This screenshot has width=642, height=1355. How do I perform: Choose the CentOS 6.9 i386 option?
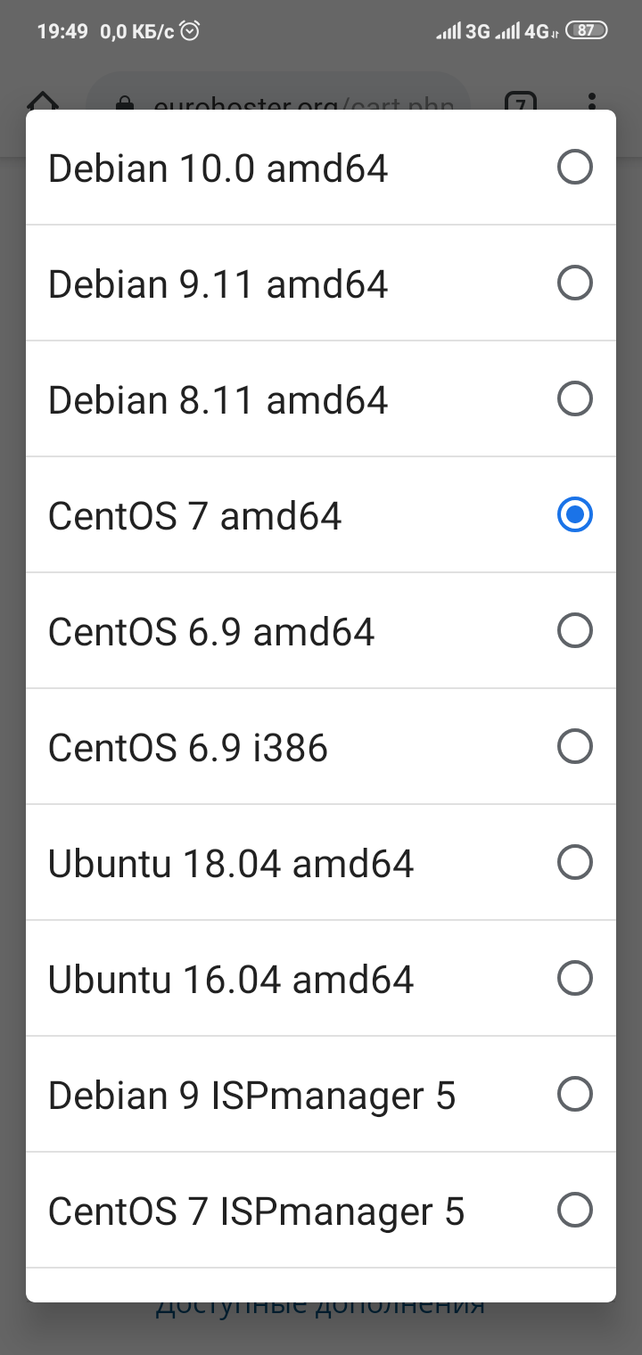coord(188,747)
